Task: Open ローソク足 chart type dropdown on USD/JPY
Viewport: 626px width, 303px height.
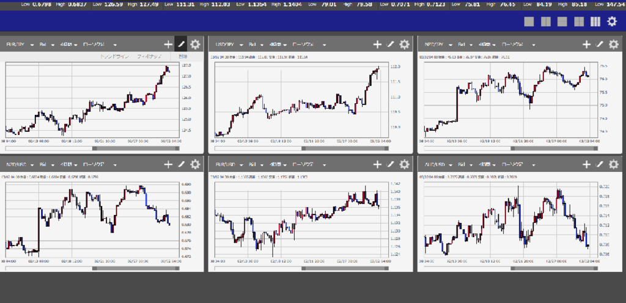Action: (309, 45)
